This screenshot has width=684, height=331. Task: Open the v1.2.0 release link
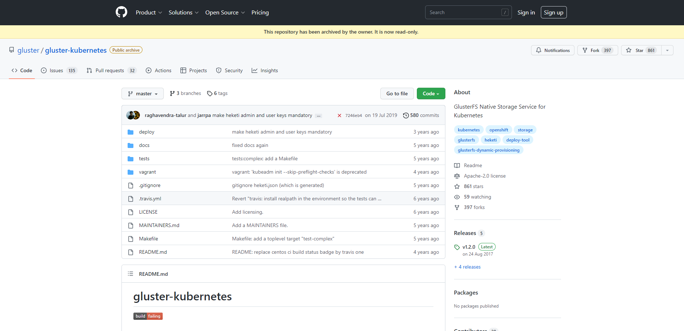(469, 247)
